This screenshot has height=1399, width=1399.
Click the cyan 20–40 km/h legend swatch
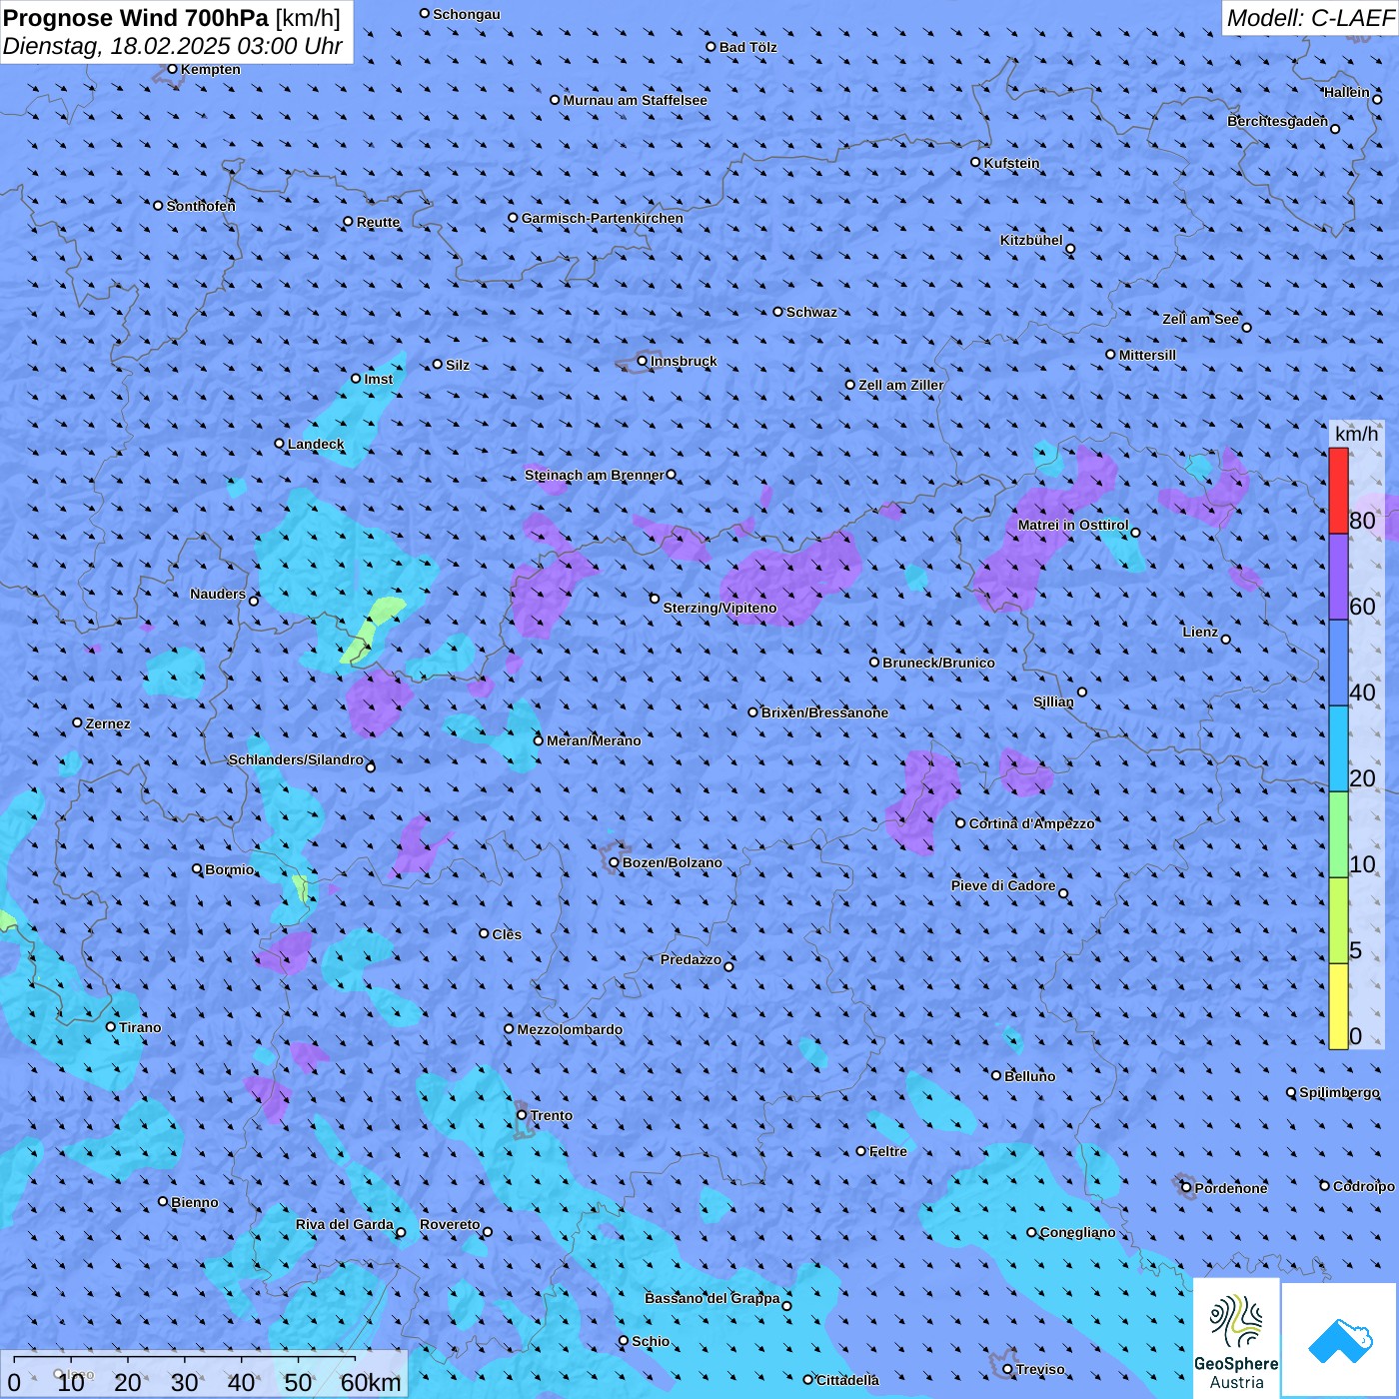pyautogui.click(x=1338, y=749)
